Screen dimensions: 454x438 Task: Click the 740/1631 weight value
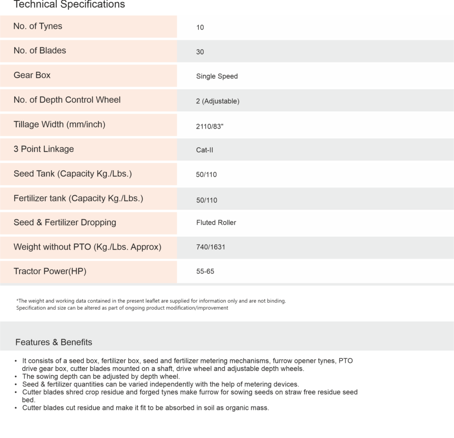(211, 247)
